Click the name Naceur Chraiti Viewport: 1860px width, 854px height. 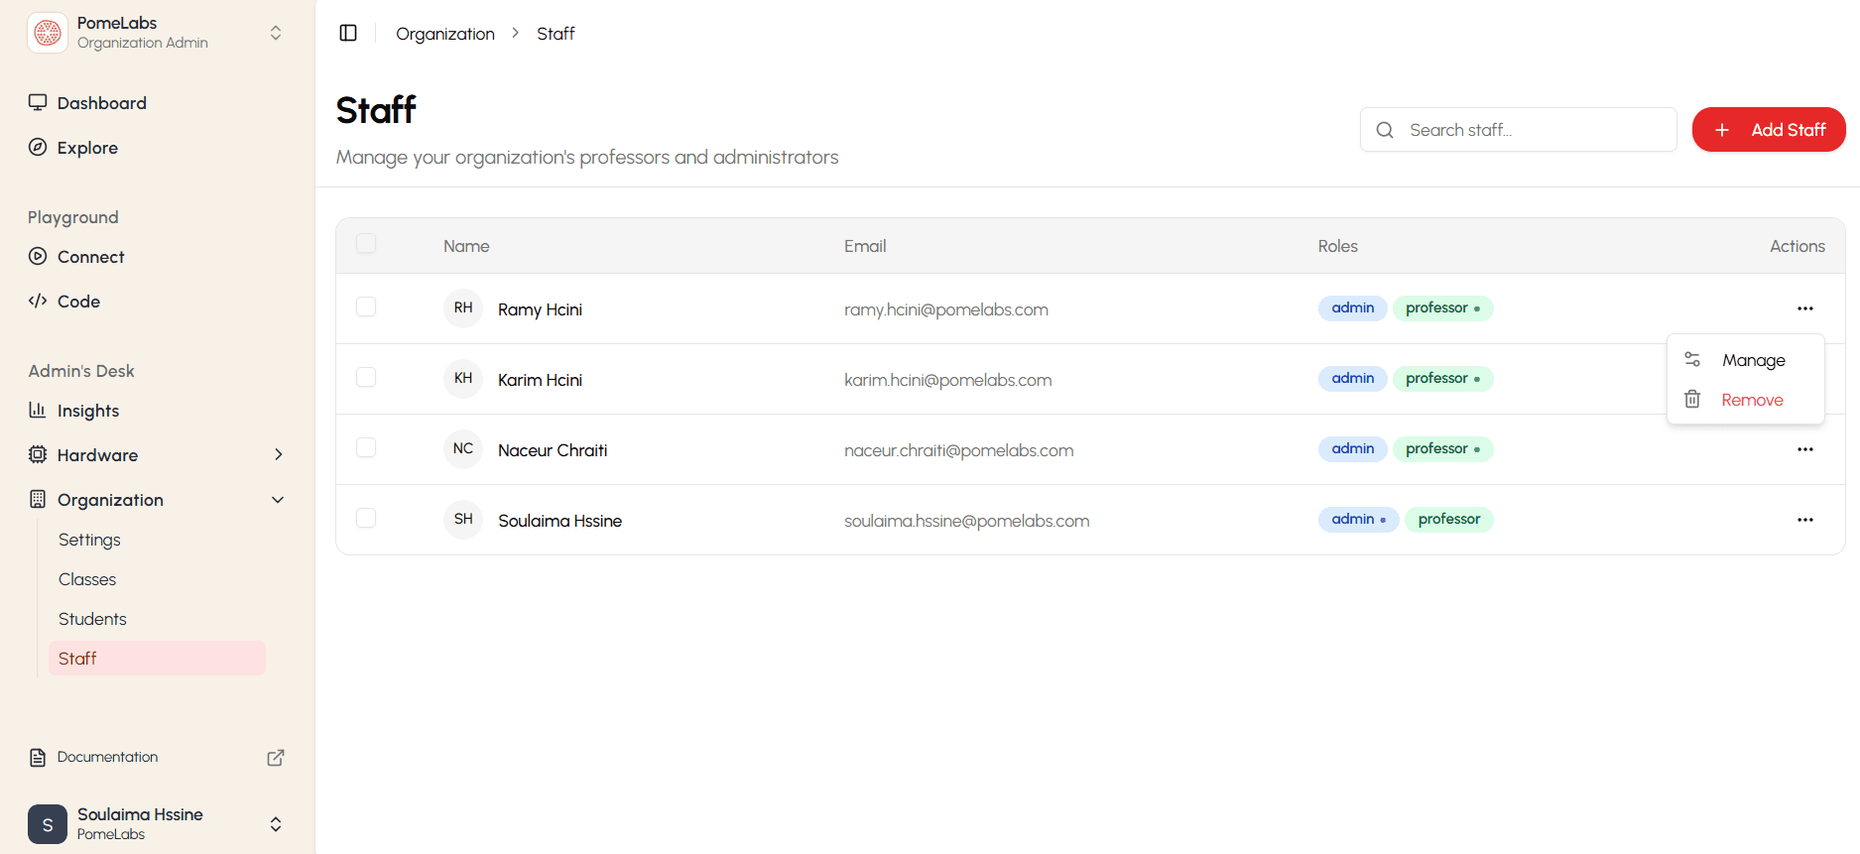click(x=553, y=450)
